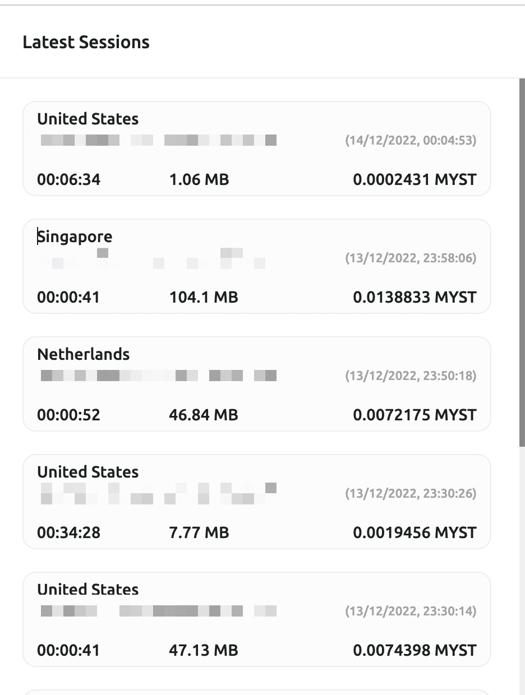Click the timestamp 13/12/2022, 23:30:14
Image resolution: width=525 pixels, height=695 pixels.
tap(410, 611)
